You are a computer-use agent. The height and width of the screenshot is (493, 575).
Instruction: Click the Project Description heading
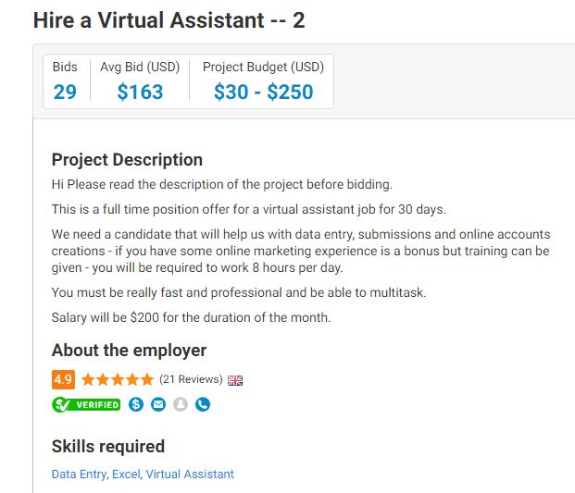(x=127, y=160)
